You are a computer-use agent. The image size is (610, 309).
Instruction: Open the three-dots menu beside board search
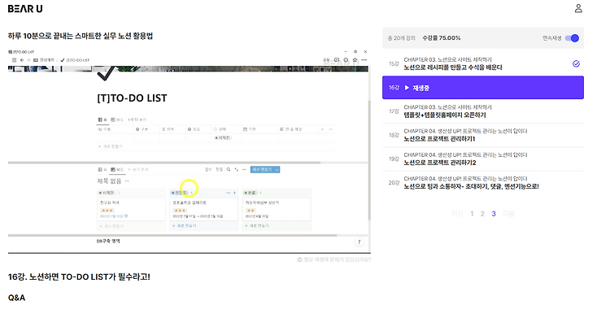click(x=244, y=170)
